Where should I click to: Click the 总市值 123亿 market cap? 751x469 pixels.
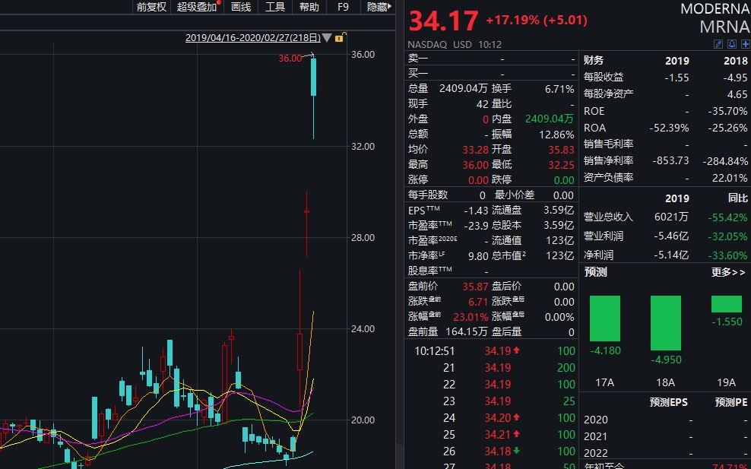tap(559, 256)
